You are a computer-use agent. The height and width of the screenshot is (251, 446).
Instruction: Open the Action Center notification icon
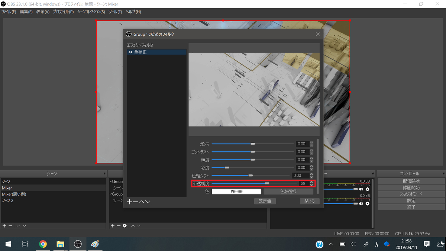point(427,244)
